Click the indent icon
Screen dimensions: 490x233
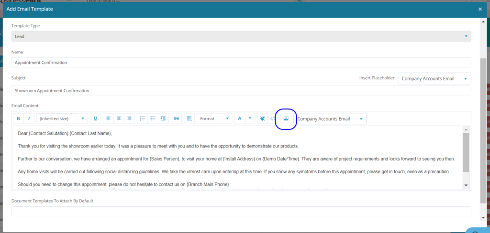pos(163,118)
